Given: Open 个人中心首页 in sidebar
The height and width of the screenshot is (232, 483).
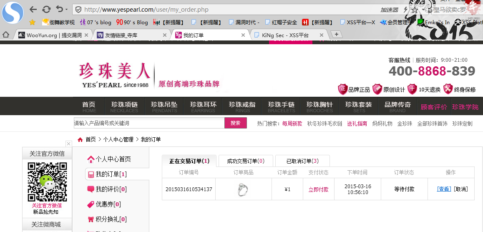Looking at the screenshot, I should click(x=113, y=159).
